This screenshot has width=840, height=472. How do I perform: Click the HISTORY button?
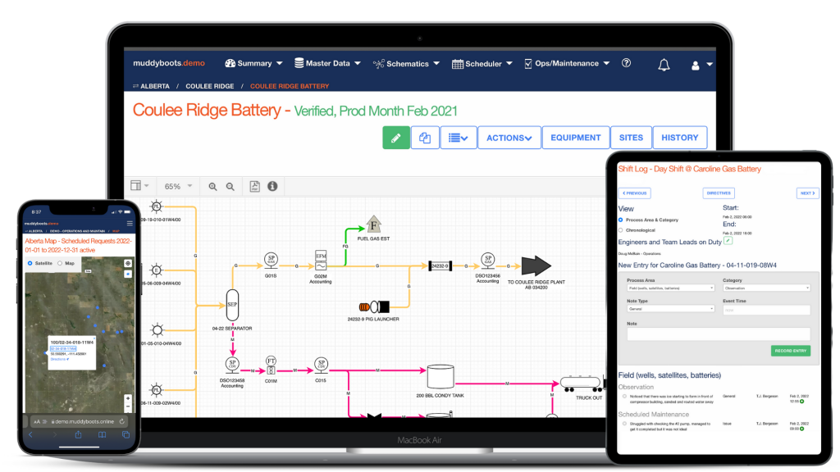(x=679, y=138)
